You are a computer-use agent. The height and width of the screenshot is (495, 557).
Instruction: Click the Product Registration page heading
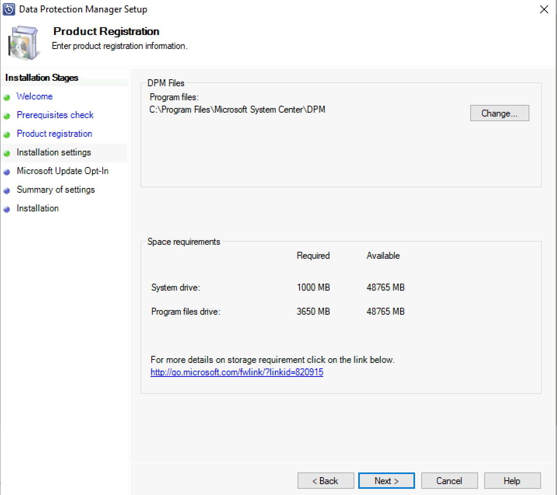[x=106, y=31]
